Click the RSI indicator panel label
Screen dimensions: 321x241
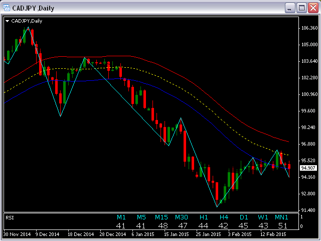coord(10,218)
